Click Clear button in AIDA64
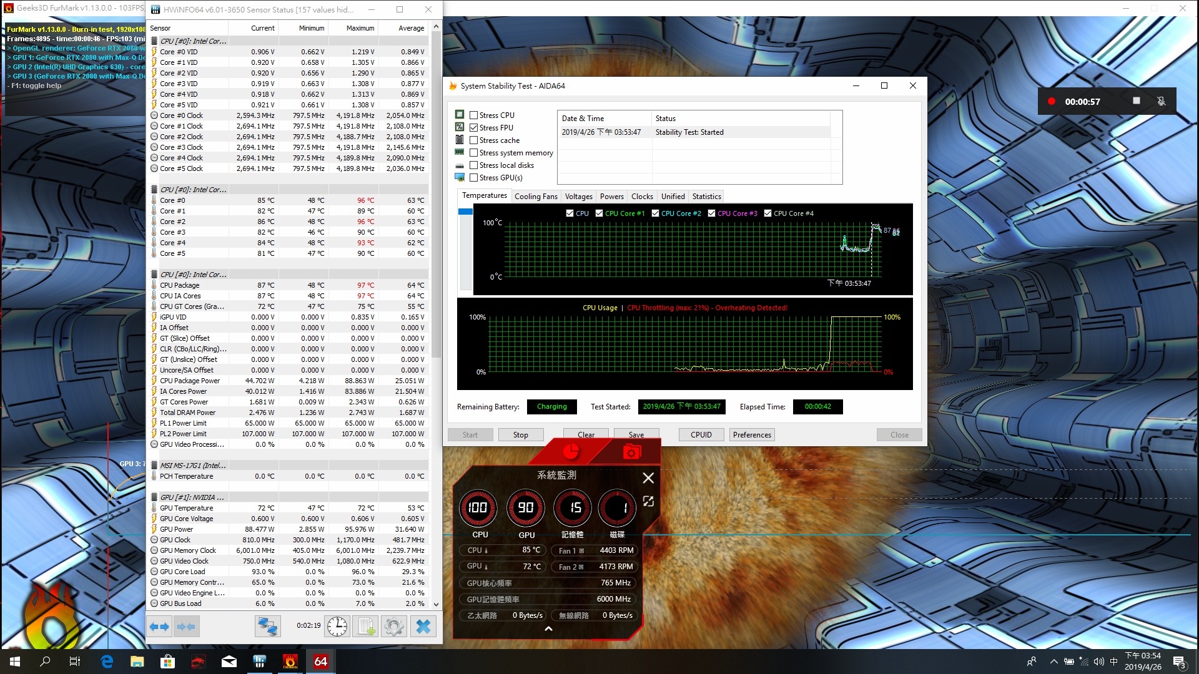The height and width of the screenshot is (674, 1199). (x=586, y=435)
